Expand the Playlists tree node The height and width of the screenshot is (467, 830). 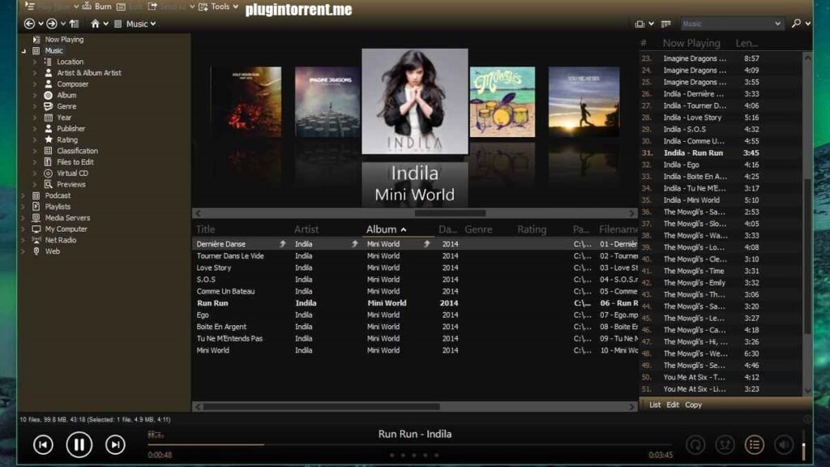pyautogui.click(x=24, y=207)
